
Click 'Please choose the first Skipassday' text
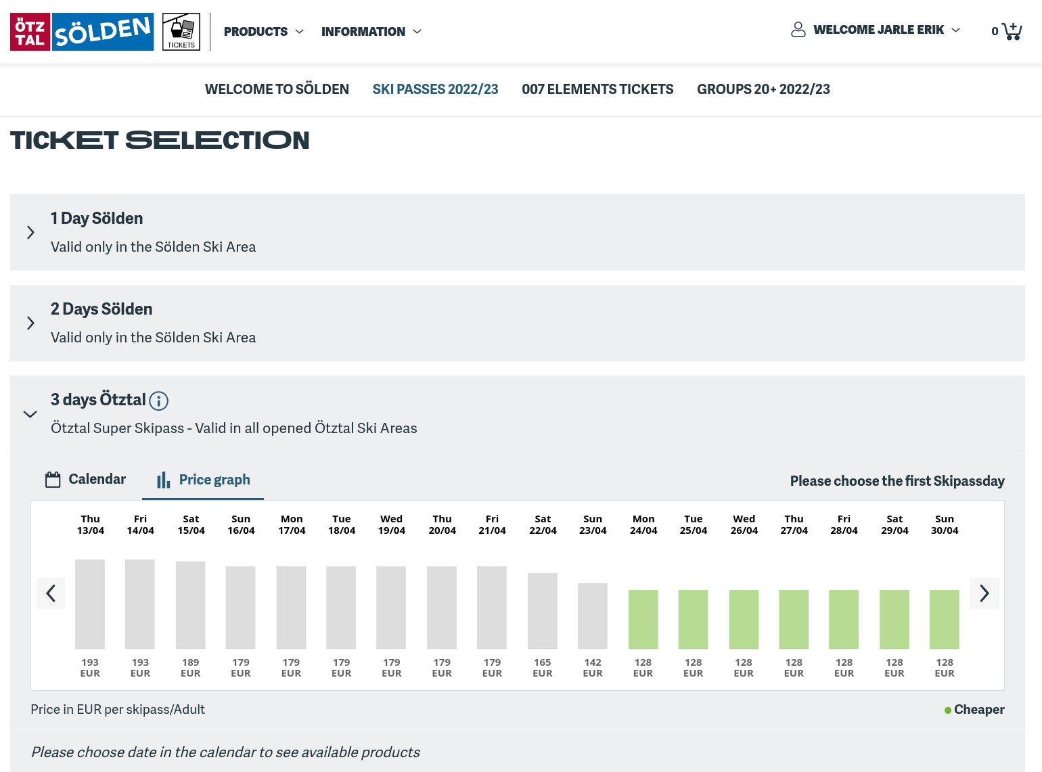897,481
